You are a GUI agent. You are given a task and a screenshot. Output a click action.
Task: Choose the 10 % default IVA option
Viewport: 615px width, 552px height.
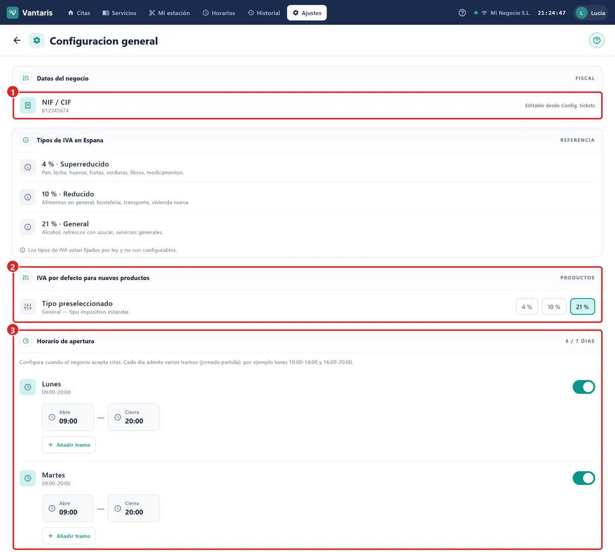pos(554,307)
